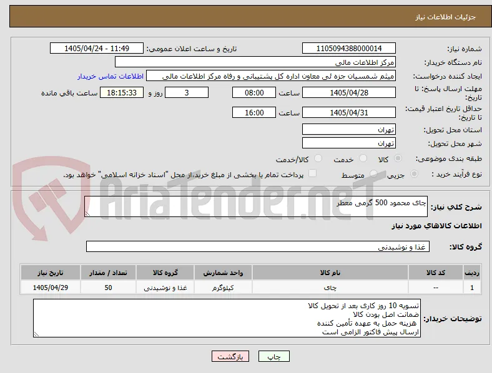Image resolution: width=492 pixels, height=373 pixels.
Task: Click the delivery city تهران field
Action: (349, 143)
